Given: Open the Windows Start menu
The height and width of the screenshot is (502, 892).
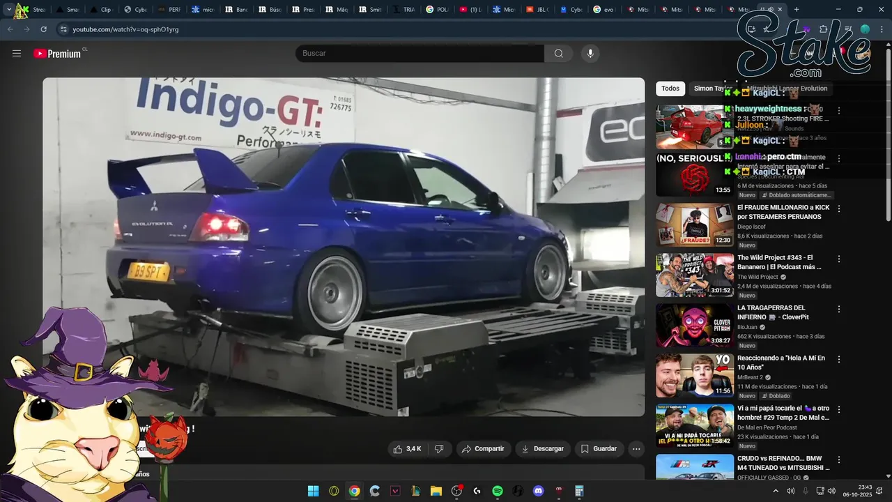Looking at the screenshot, I should click(x=314, y=491).
